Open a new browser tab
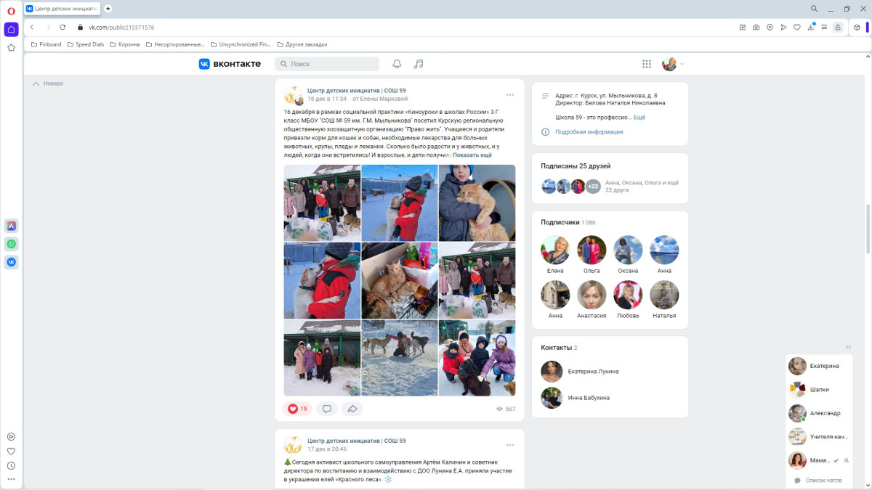The image size is (872, 490). [108, 9]
